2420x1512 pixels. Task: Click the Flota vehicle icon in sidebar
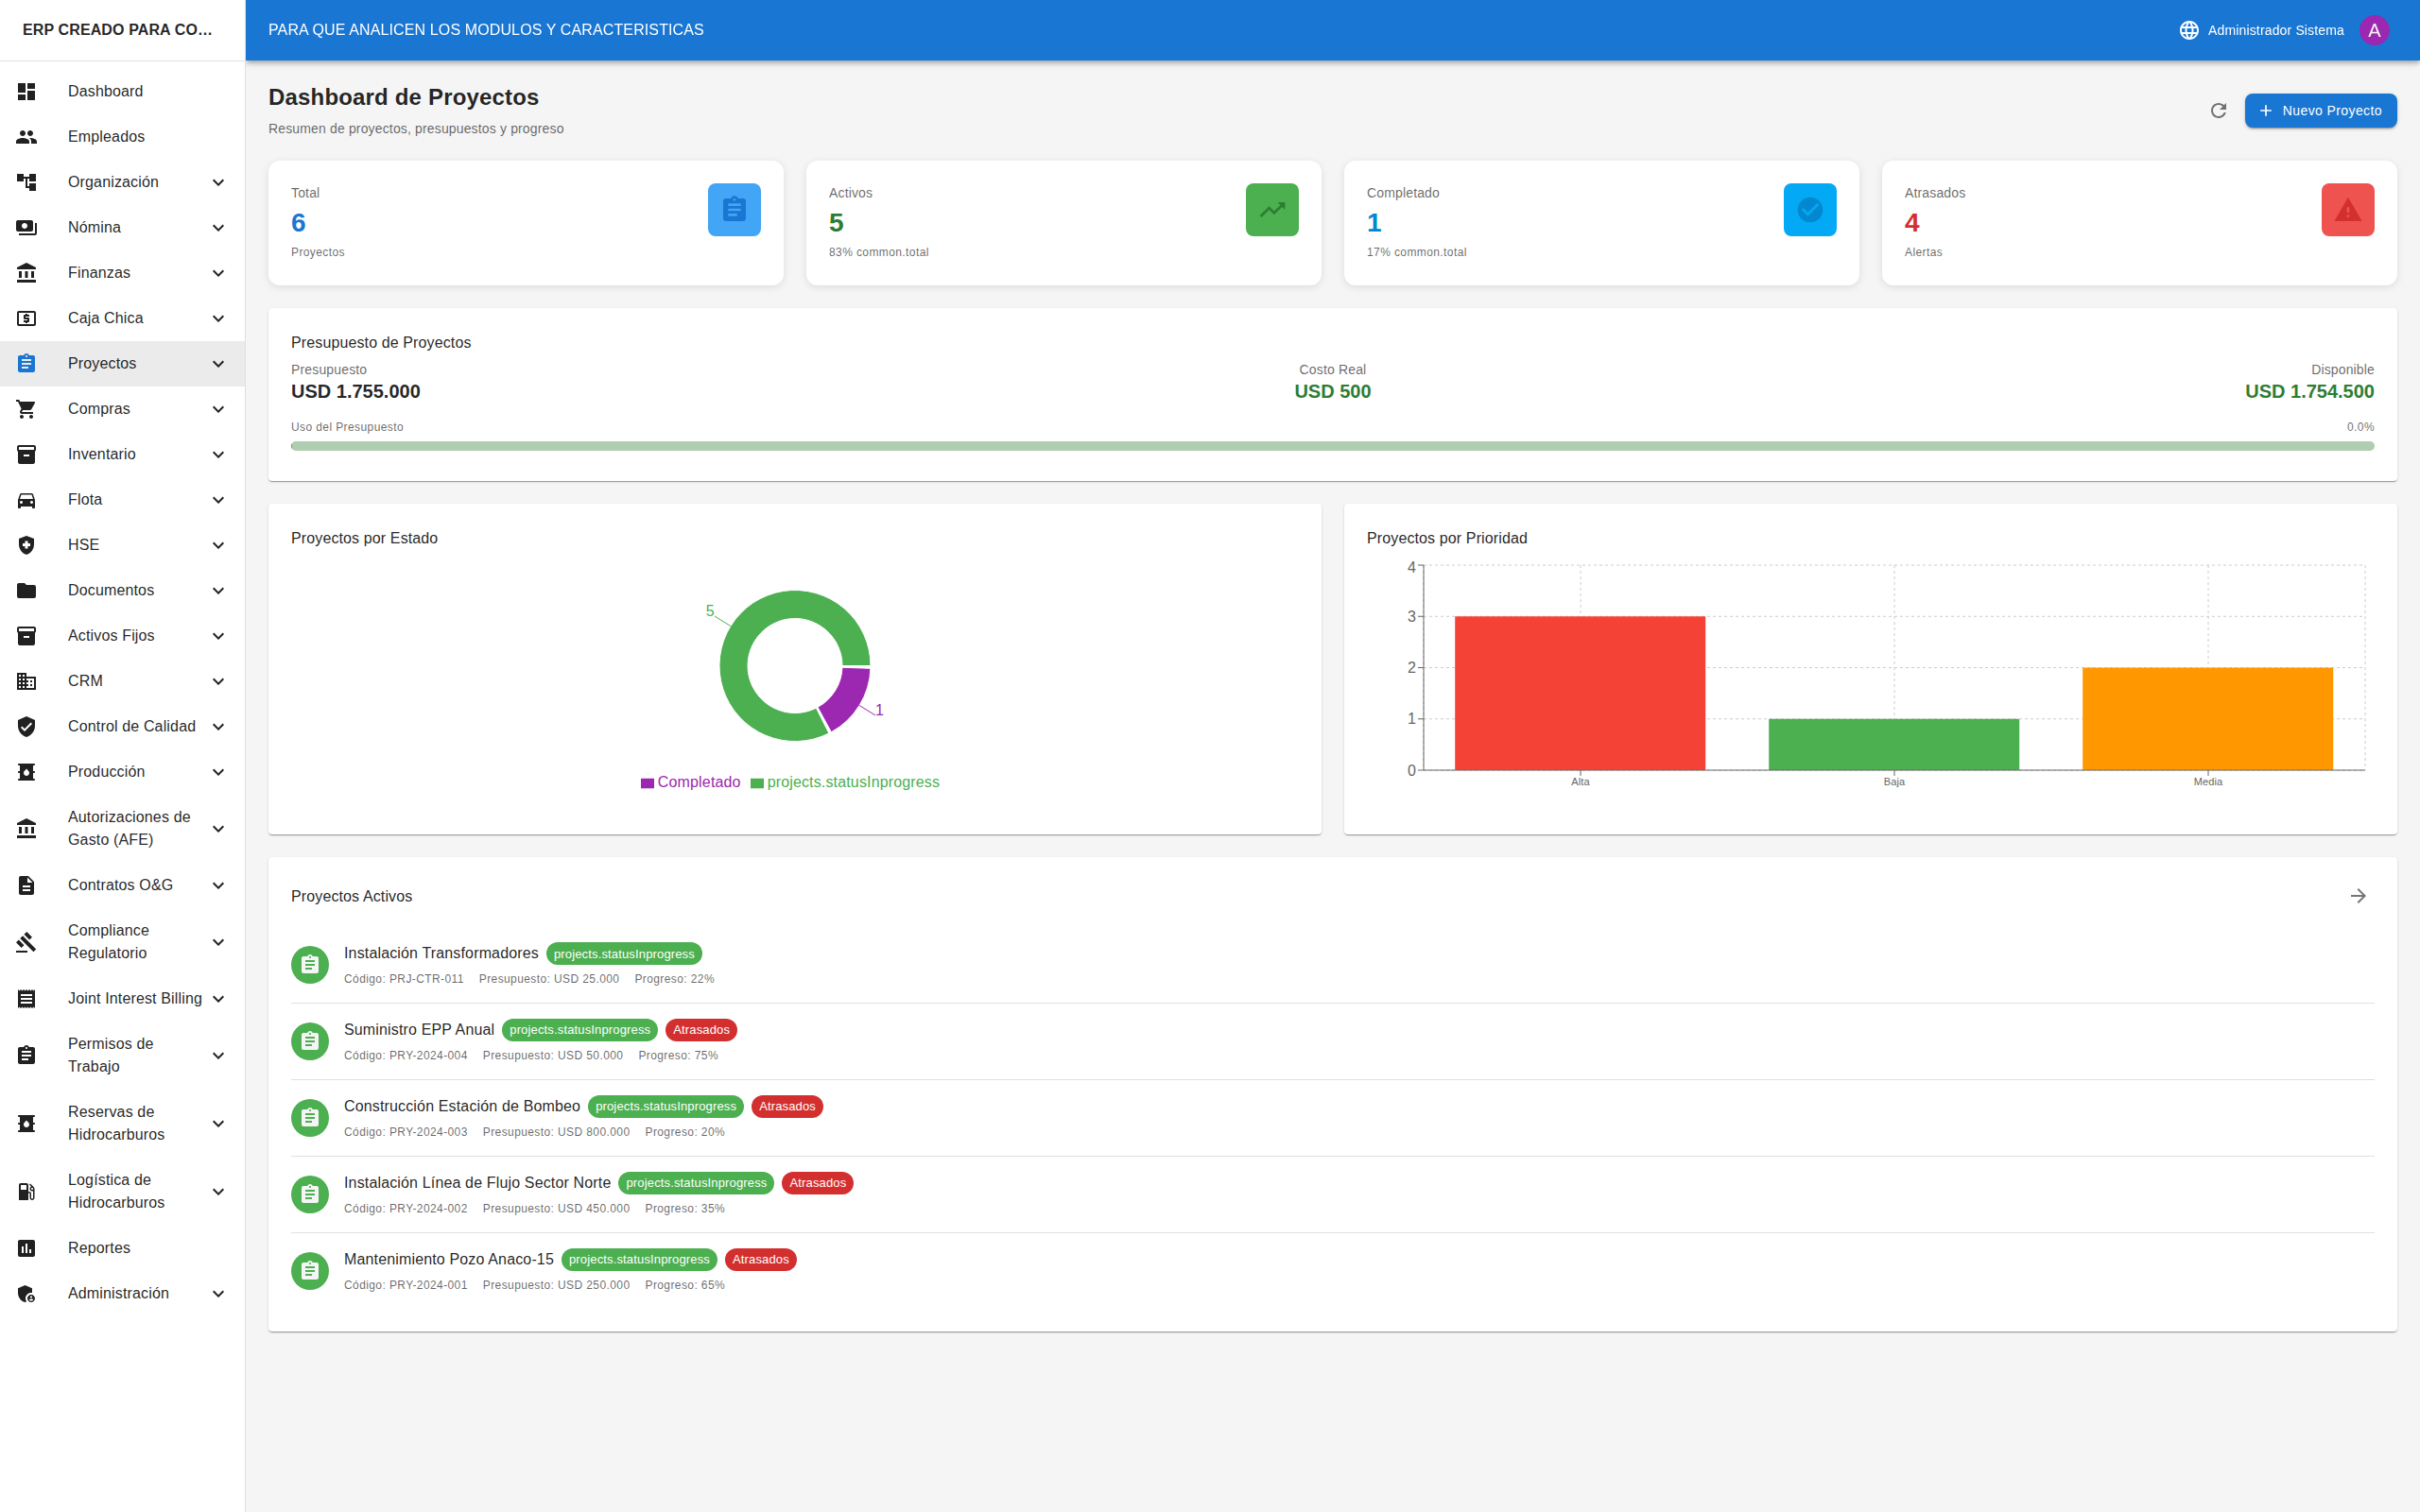click(26, 499)
